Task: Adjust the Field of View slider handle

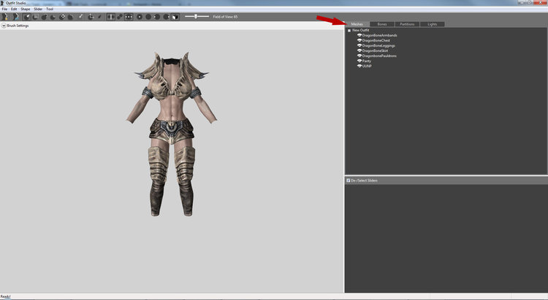Action: coord(196,16)
